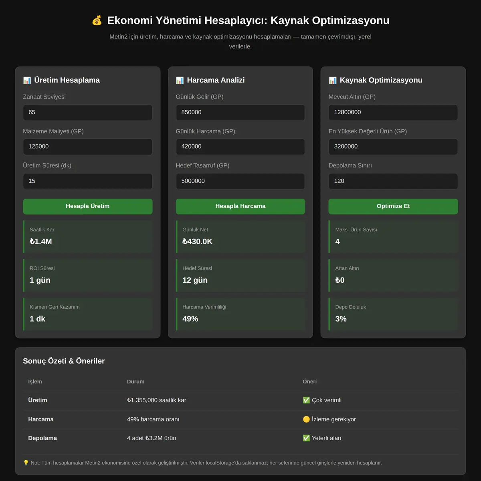Screen dimensions: 481x481
Task: Click the Kısmen Geri Kazanım value 1 dk
Action: click(37, 319)
